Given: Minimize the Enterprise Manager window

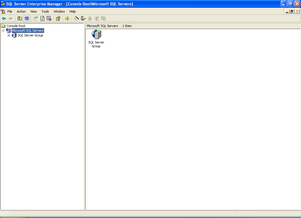Looking at the screenshot, I should coord(284,4).
